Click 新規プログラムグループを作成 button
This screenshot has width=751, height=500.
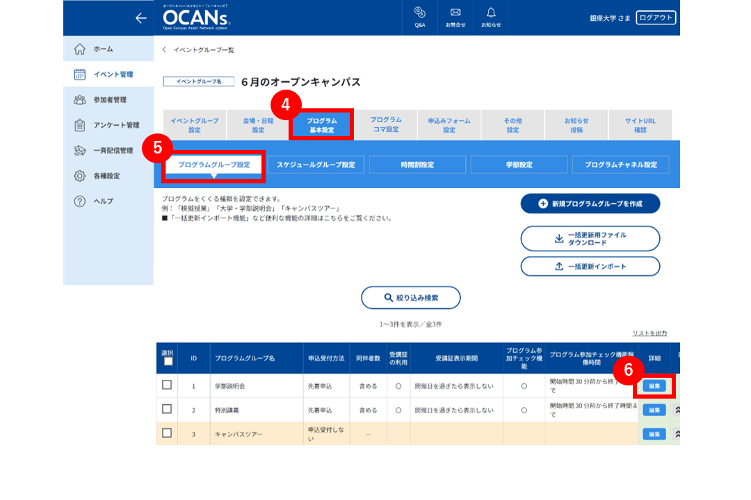(590, 204)
